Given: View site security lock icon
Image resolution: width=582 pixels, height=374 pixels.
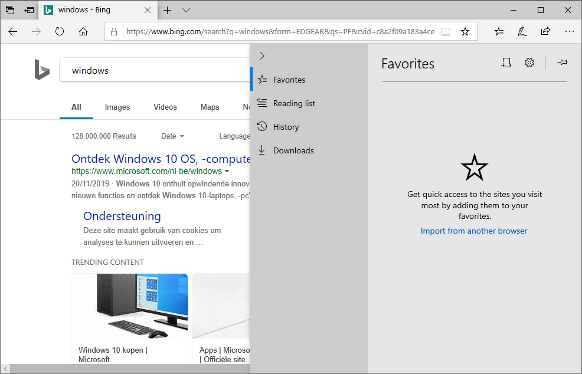Looking at the screenshot, I should pyautogui.click(x=114, y=31).
